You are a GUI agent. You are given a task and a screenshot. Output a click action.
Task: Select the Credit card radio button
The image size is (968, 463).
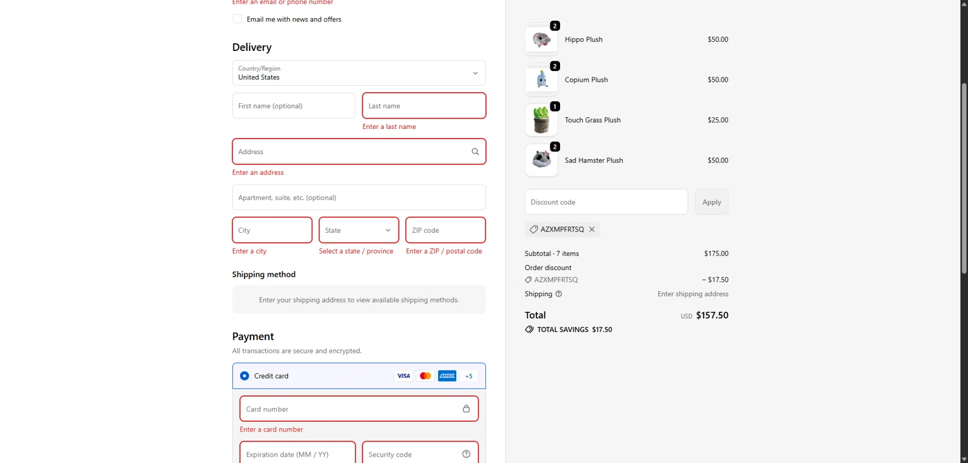[x=245, y=376]
